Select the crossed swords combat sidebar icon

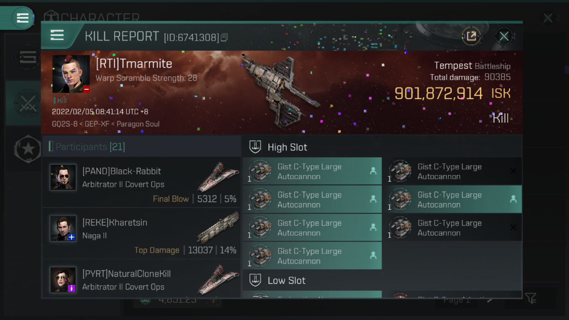[28, 103]
